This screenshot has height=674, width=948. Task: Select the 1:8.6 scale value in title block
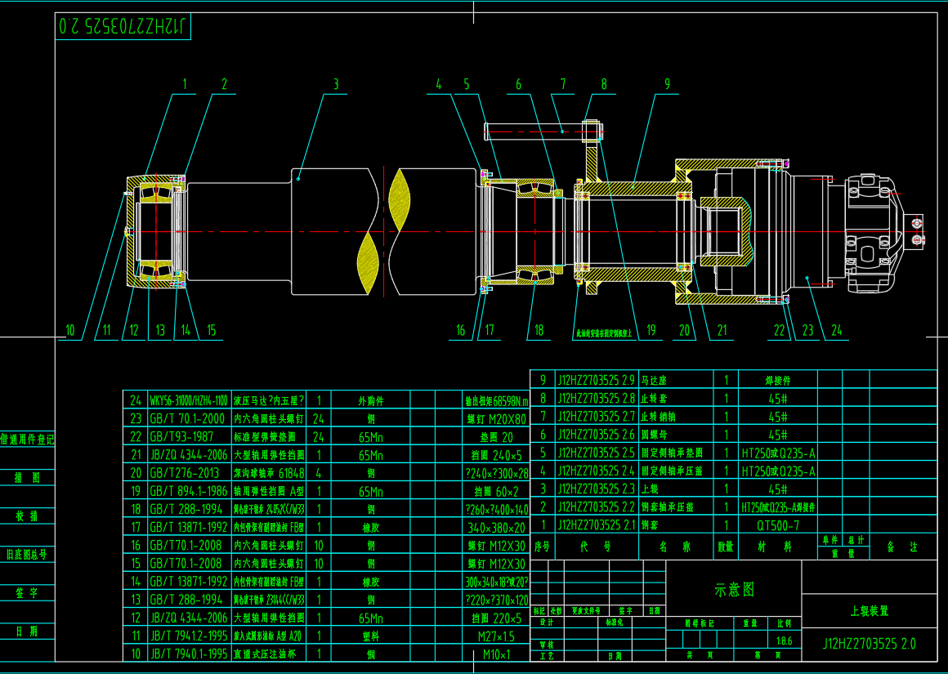[x=785, y=641]
